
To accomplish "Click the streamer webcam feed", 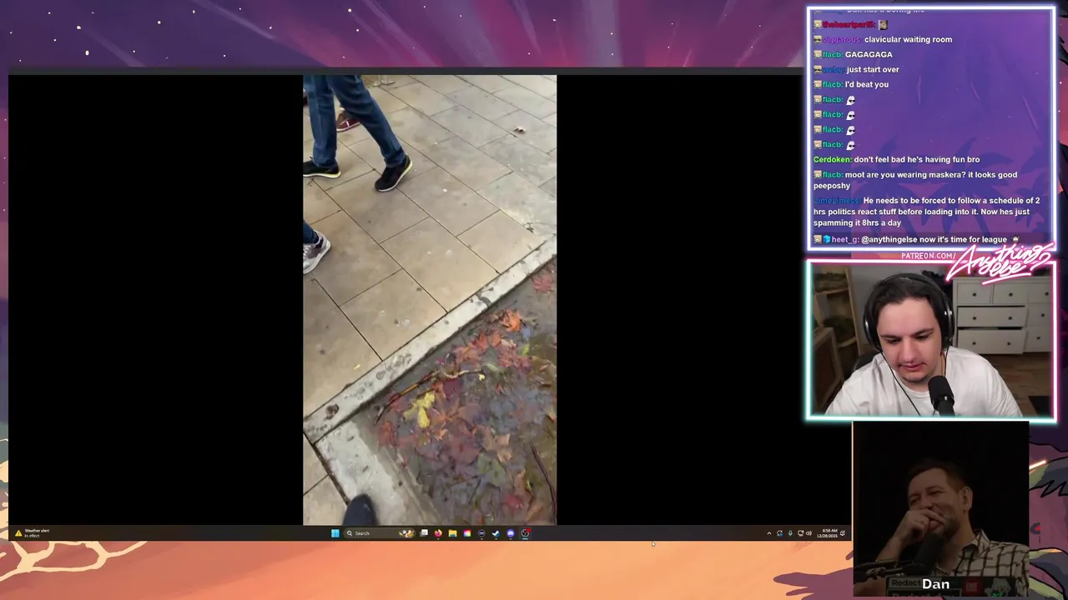I will (x=931, y=340).
